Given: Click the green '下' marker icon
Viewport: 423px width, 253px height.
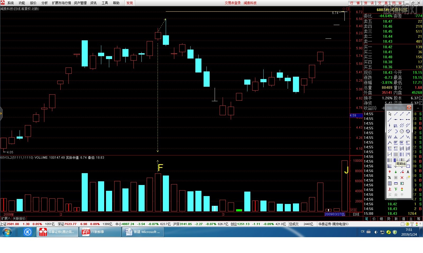Looking at the screenshot, I should [x=396, y=189].
